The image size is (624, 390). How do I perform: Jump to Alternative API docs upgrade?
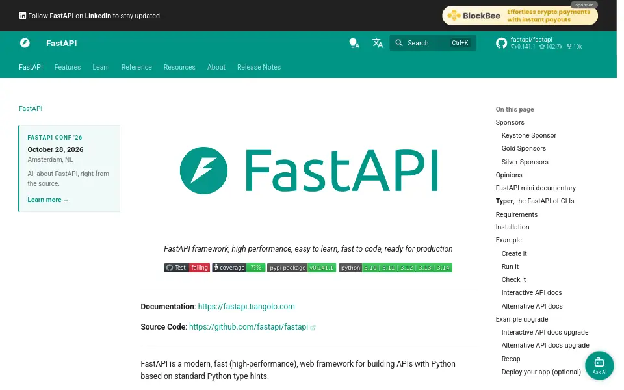click(545, 346)
